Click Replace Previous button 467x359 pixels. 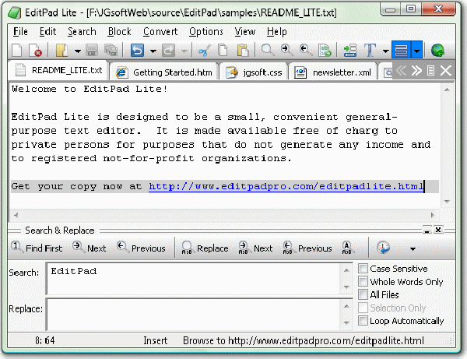click(307, 248)
